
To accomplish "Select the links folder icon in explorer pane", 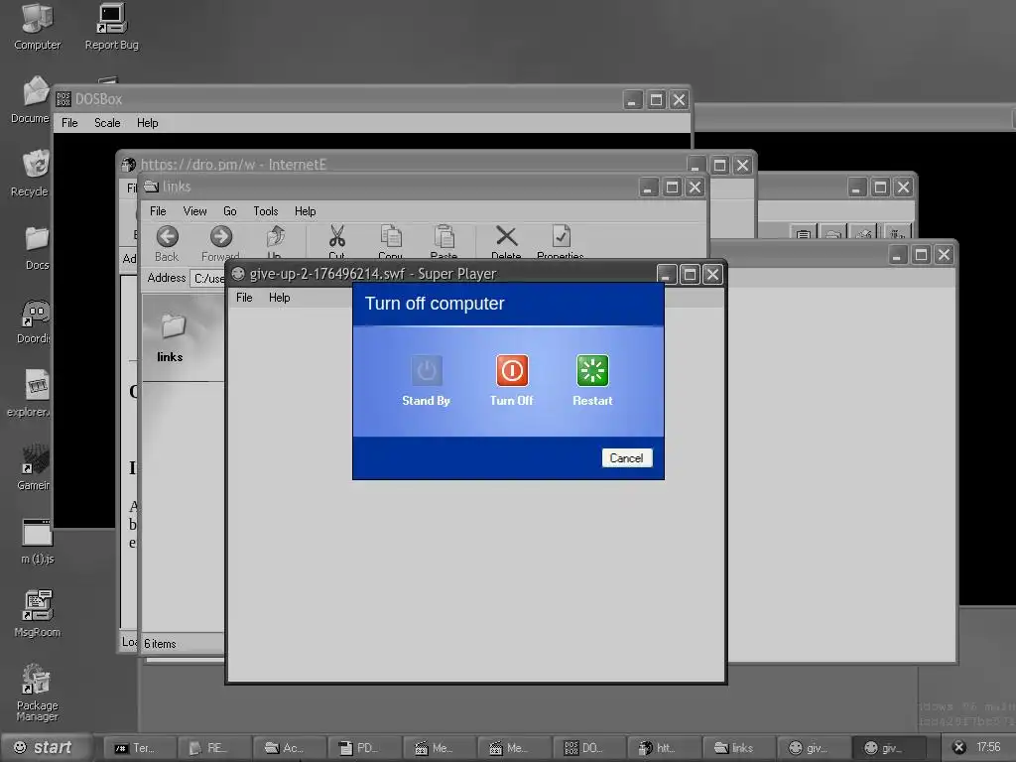I will pos(173,325).
